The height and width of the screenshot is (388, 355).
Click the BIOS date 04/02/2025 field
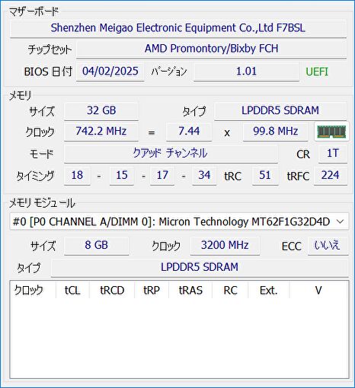tap(110, 72)
